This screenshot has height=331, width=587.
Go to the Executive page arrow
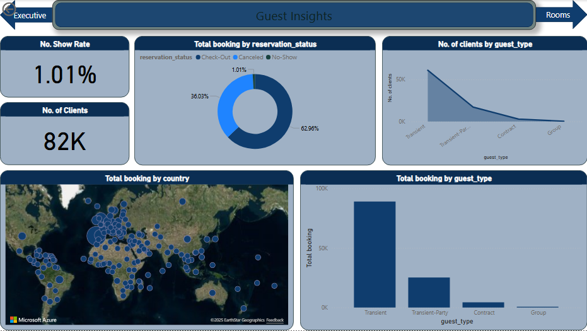click(26, 15)
